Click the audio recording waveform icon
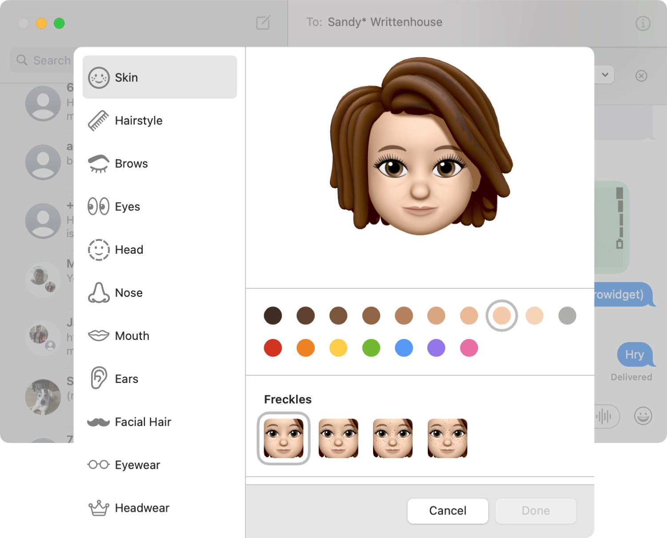 604,416
